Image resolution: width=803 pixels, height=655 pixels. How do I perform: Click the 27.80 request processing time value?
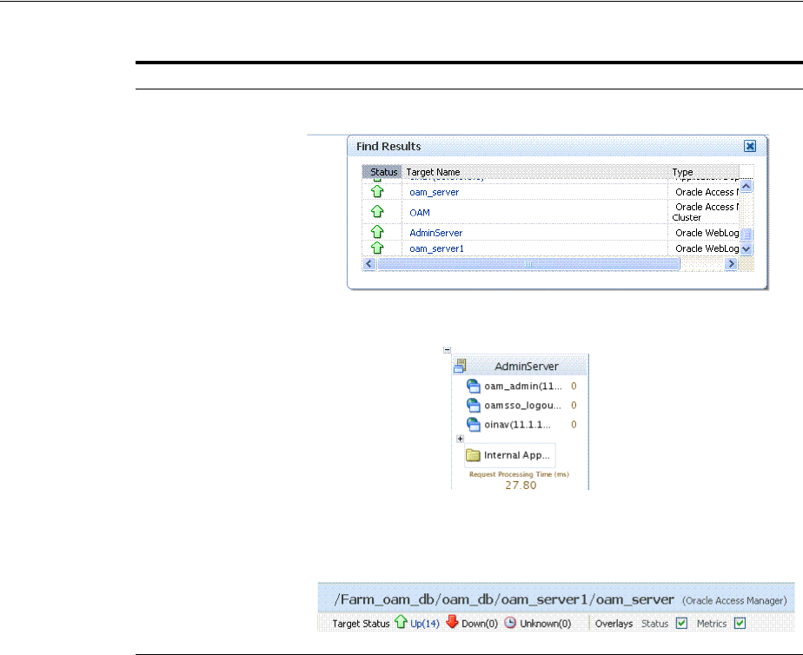point(521,485)
